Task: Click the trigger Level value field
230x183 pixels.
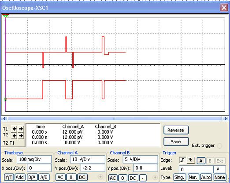Action: (196, 169)
